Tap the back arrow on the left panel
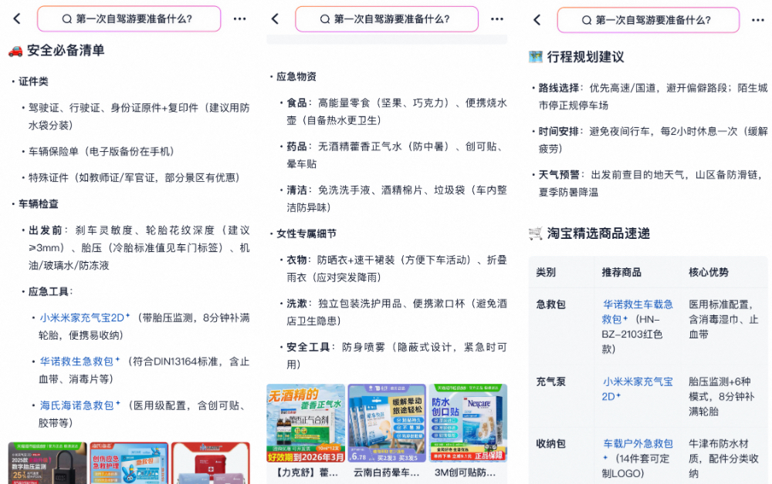The width and height of the screenshot is (772, 484). [16, 19]
